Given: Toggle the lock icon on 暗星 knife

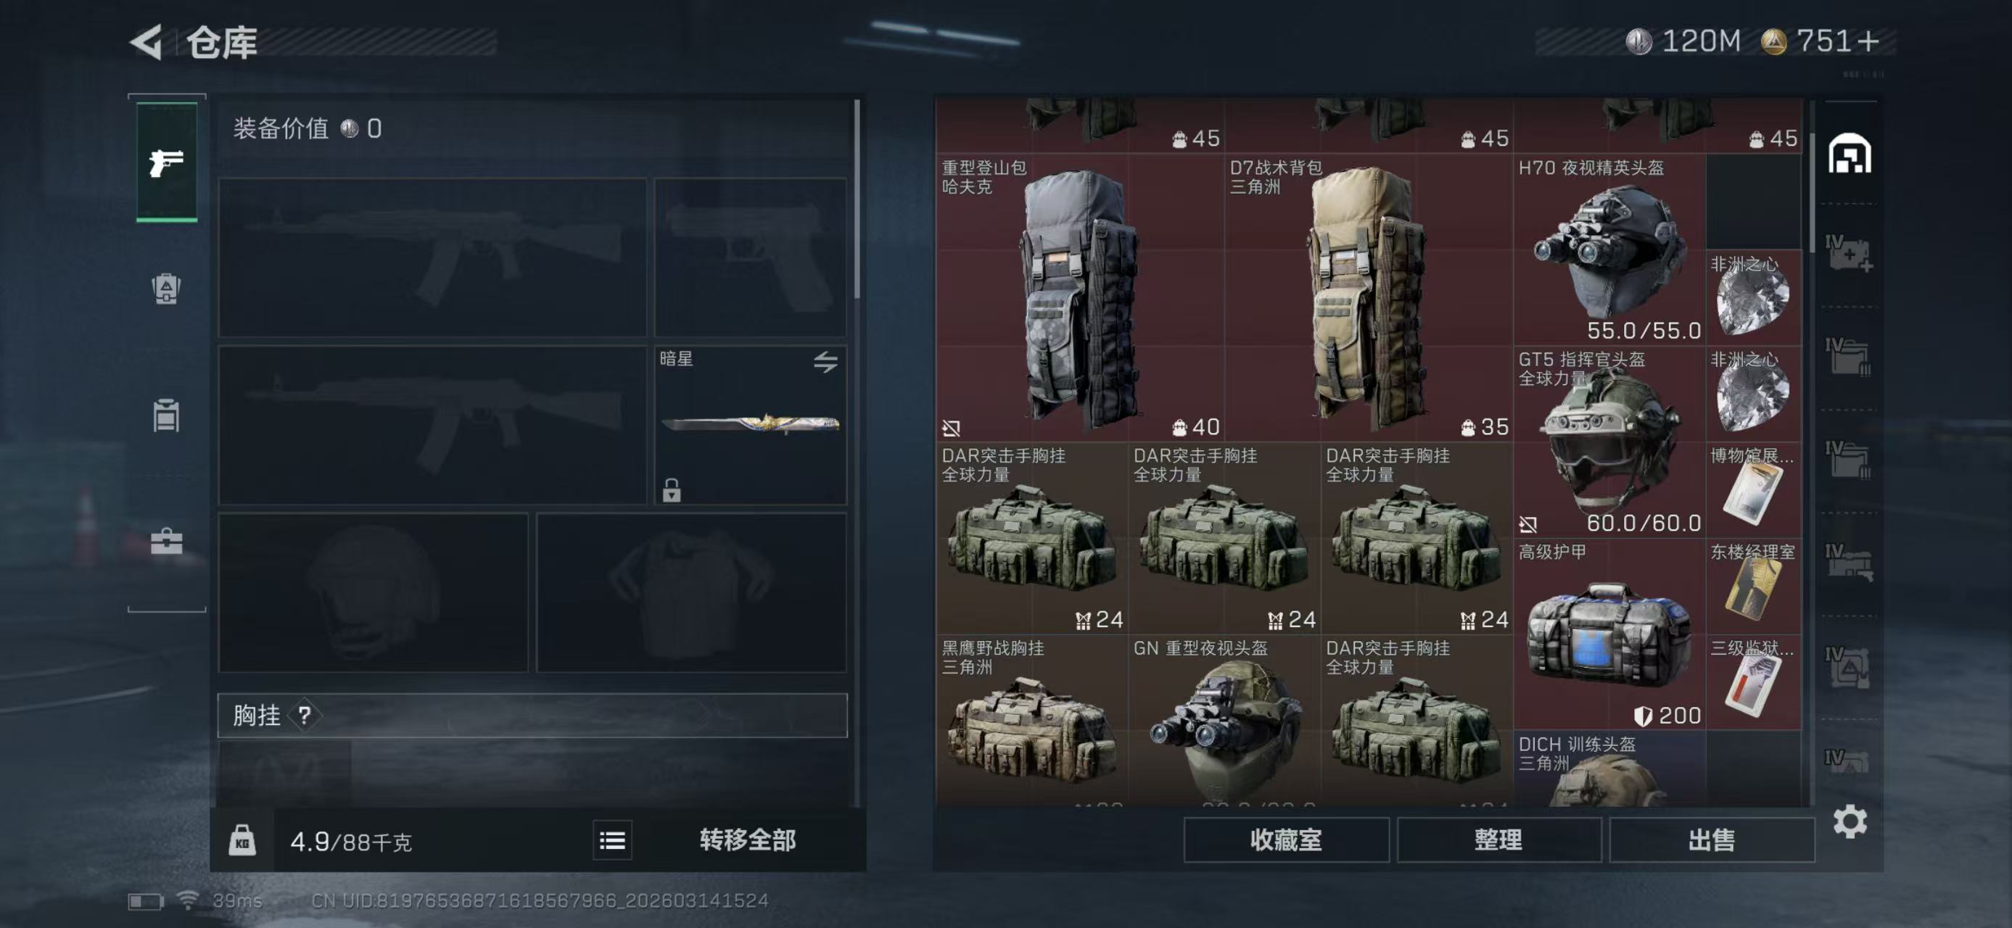Looking at the screenshot, I should [672, 490].
